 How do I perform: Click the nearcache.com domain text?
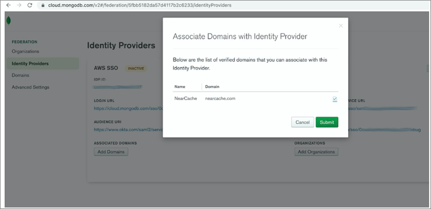(220, 99)
